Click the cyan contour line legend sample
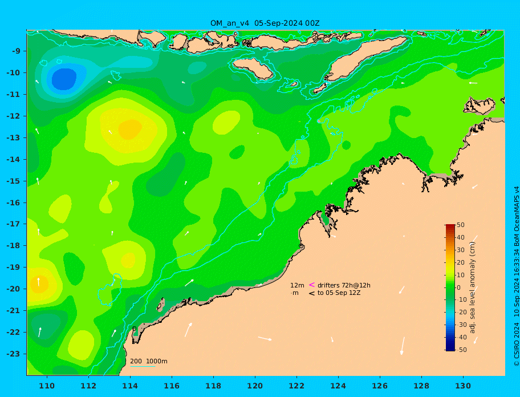The image size is (520, 397). click(x=143, y=367)
